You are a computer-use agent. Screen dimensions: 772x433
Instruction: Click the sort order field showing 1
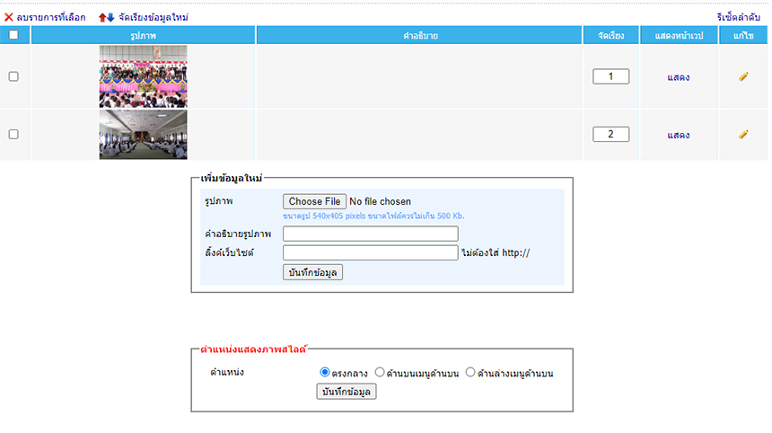click(610, 76)
